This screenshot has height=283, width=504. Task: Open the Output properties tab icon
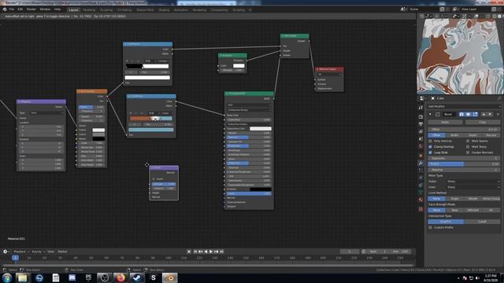point(421,123)
